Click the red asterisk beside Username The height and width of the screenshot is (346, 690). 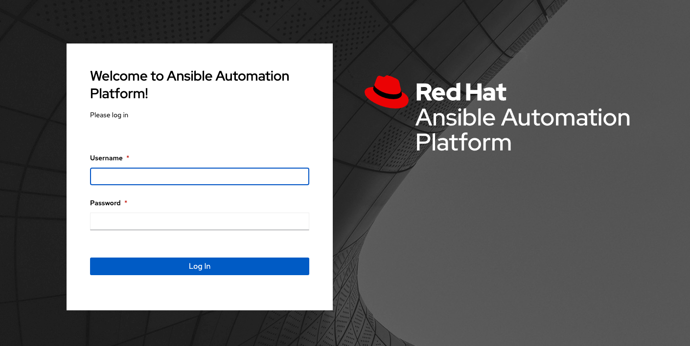pyautogui.click(x=128, y=158)
